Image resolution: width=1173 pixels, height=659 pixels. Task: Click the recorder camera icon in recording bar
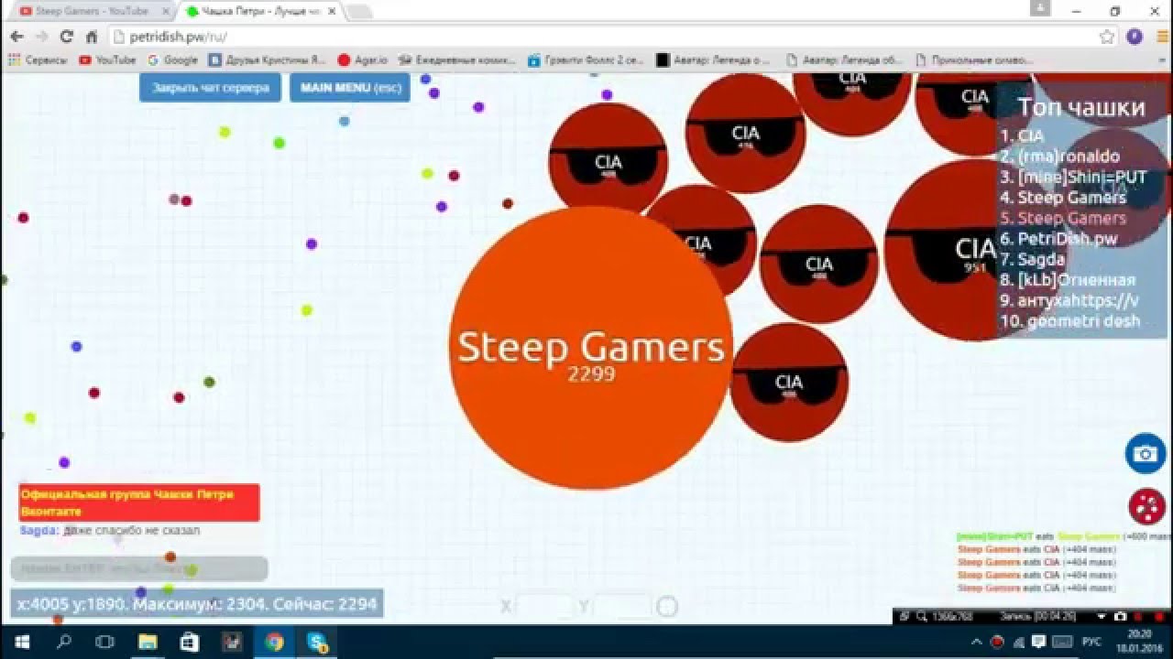click(1123, 616)
